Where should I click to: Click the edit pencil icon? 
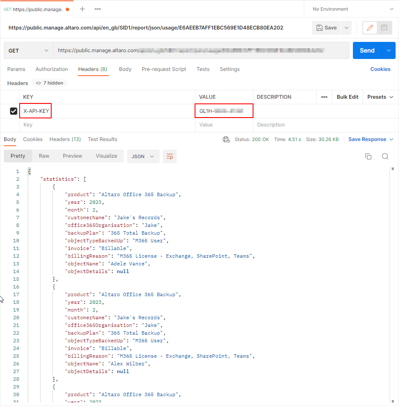click(x=370, y=28)
